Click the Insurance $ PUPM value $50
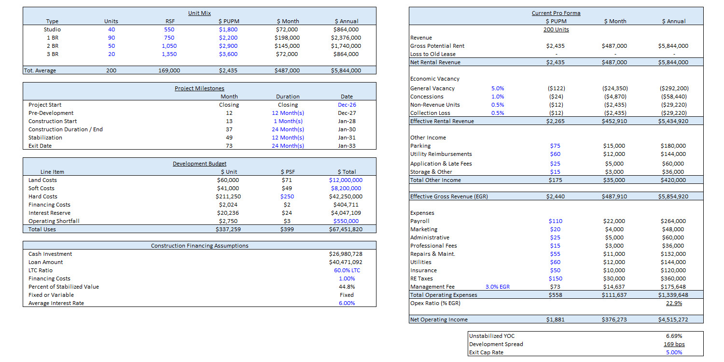 [556, 270]
